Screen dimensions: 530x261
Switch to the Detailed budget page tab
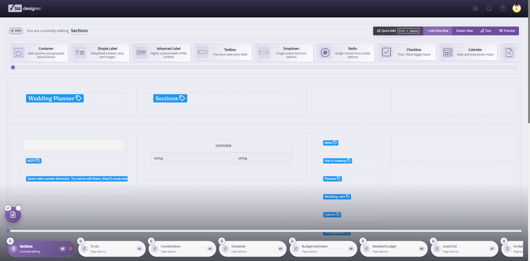(394, 249)
